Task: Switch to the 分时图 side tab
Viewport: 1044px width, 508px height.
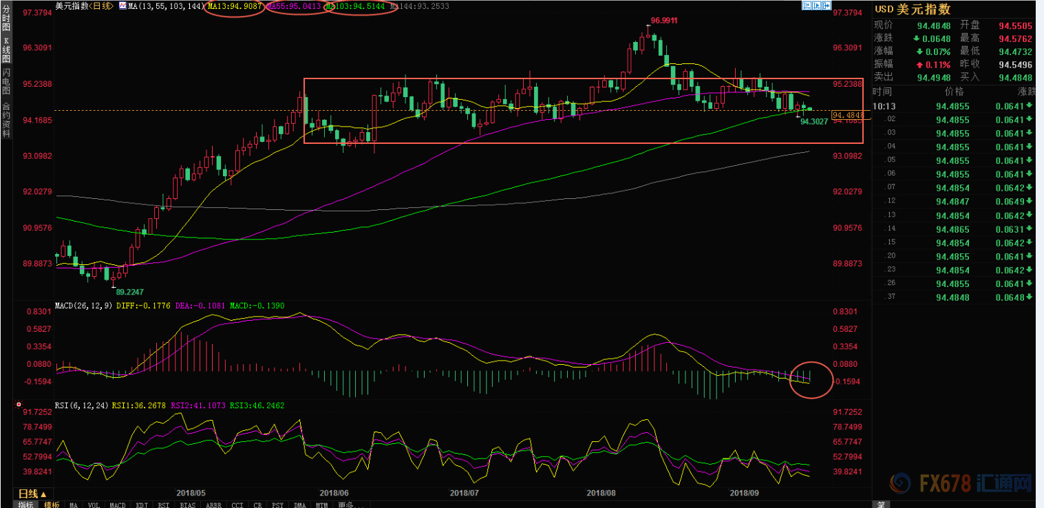Action: point(6,20)
